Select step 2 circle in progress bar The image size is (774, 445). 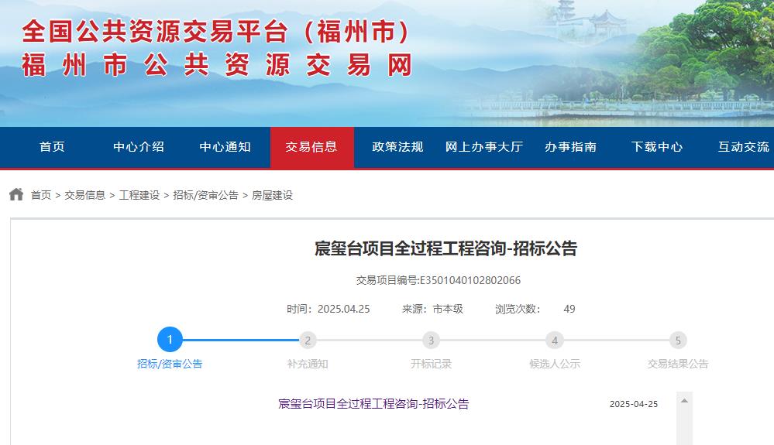[308, 340]
